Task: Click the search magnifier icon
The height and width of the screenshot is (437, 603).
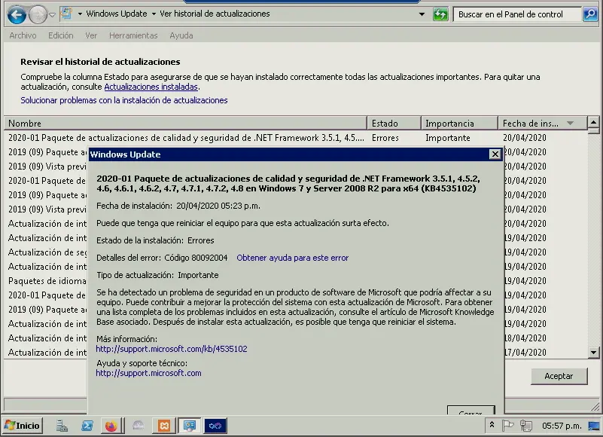Action: pyautogui.click(x=590, y=14)
